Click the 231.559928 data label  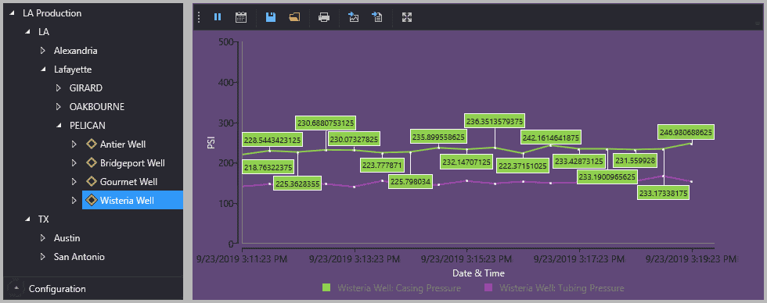636,160
